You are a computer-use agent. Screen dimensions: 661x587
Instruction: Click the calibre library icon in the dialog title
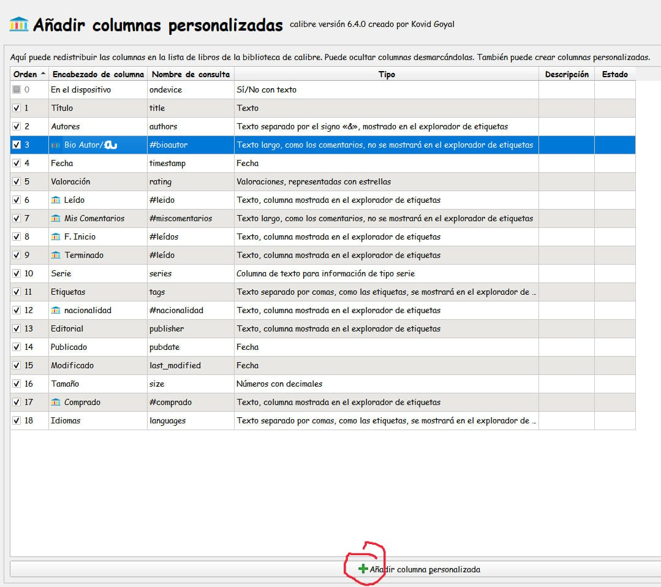[19, 25]
